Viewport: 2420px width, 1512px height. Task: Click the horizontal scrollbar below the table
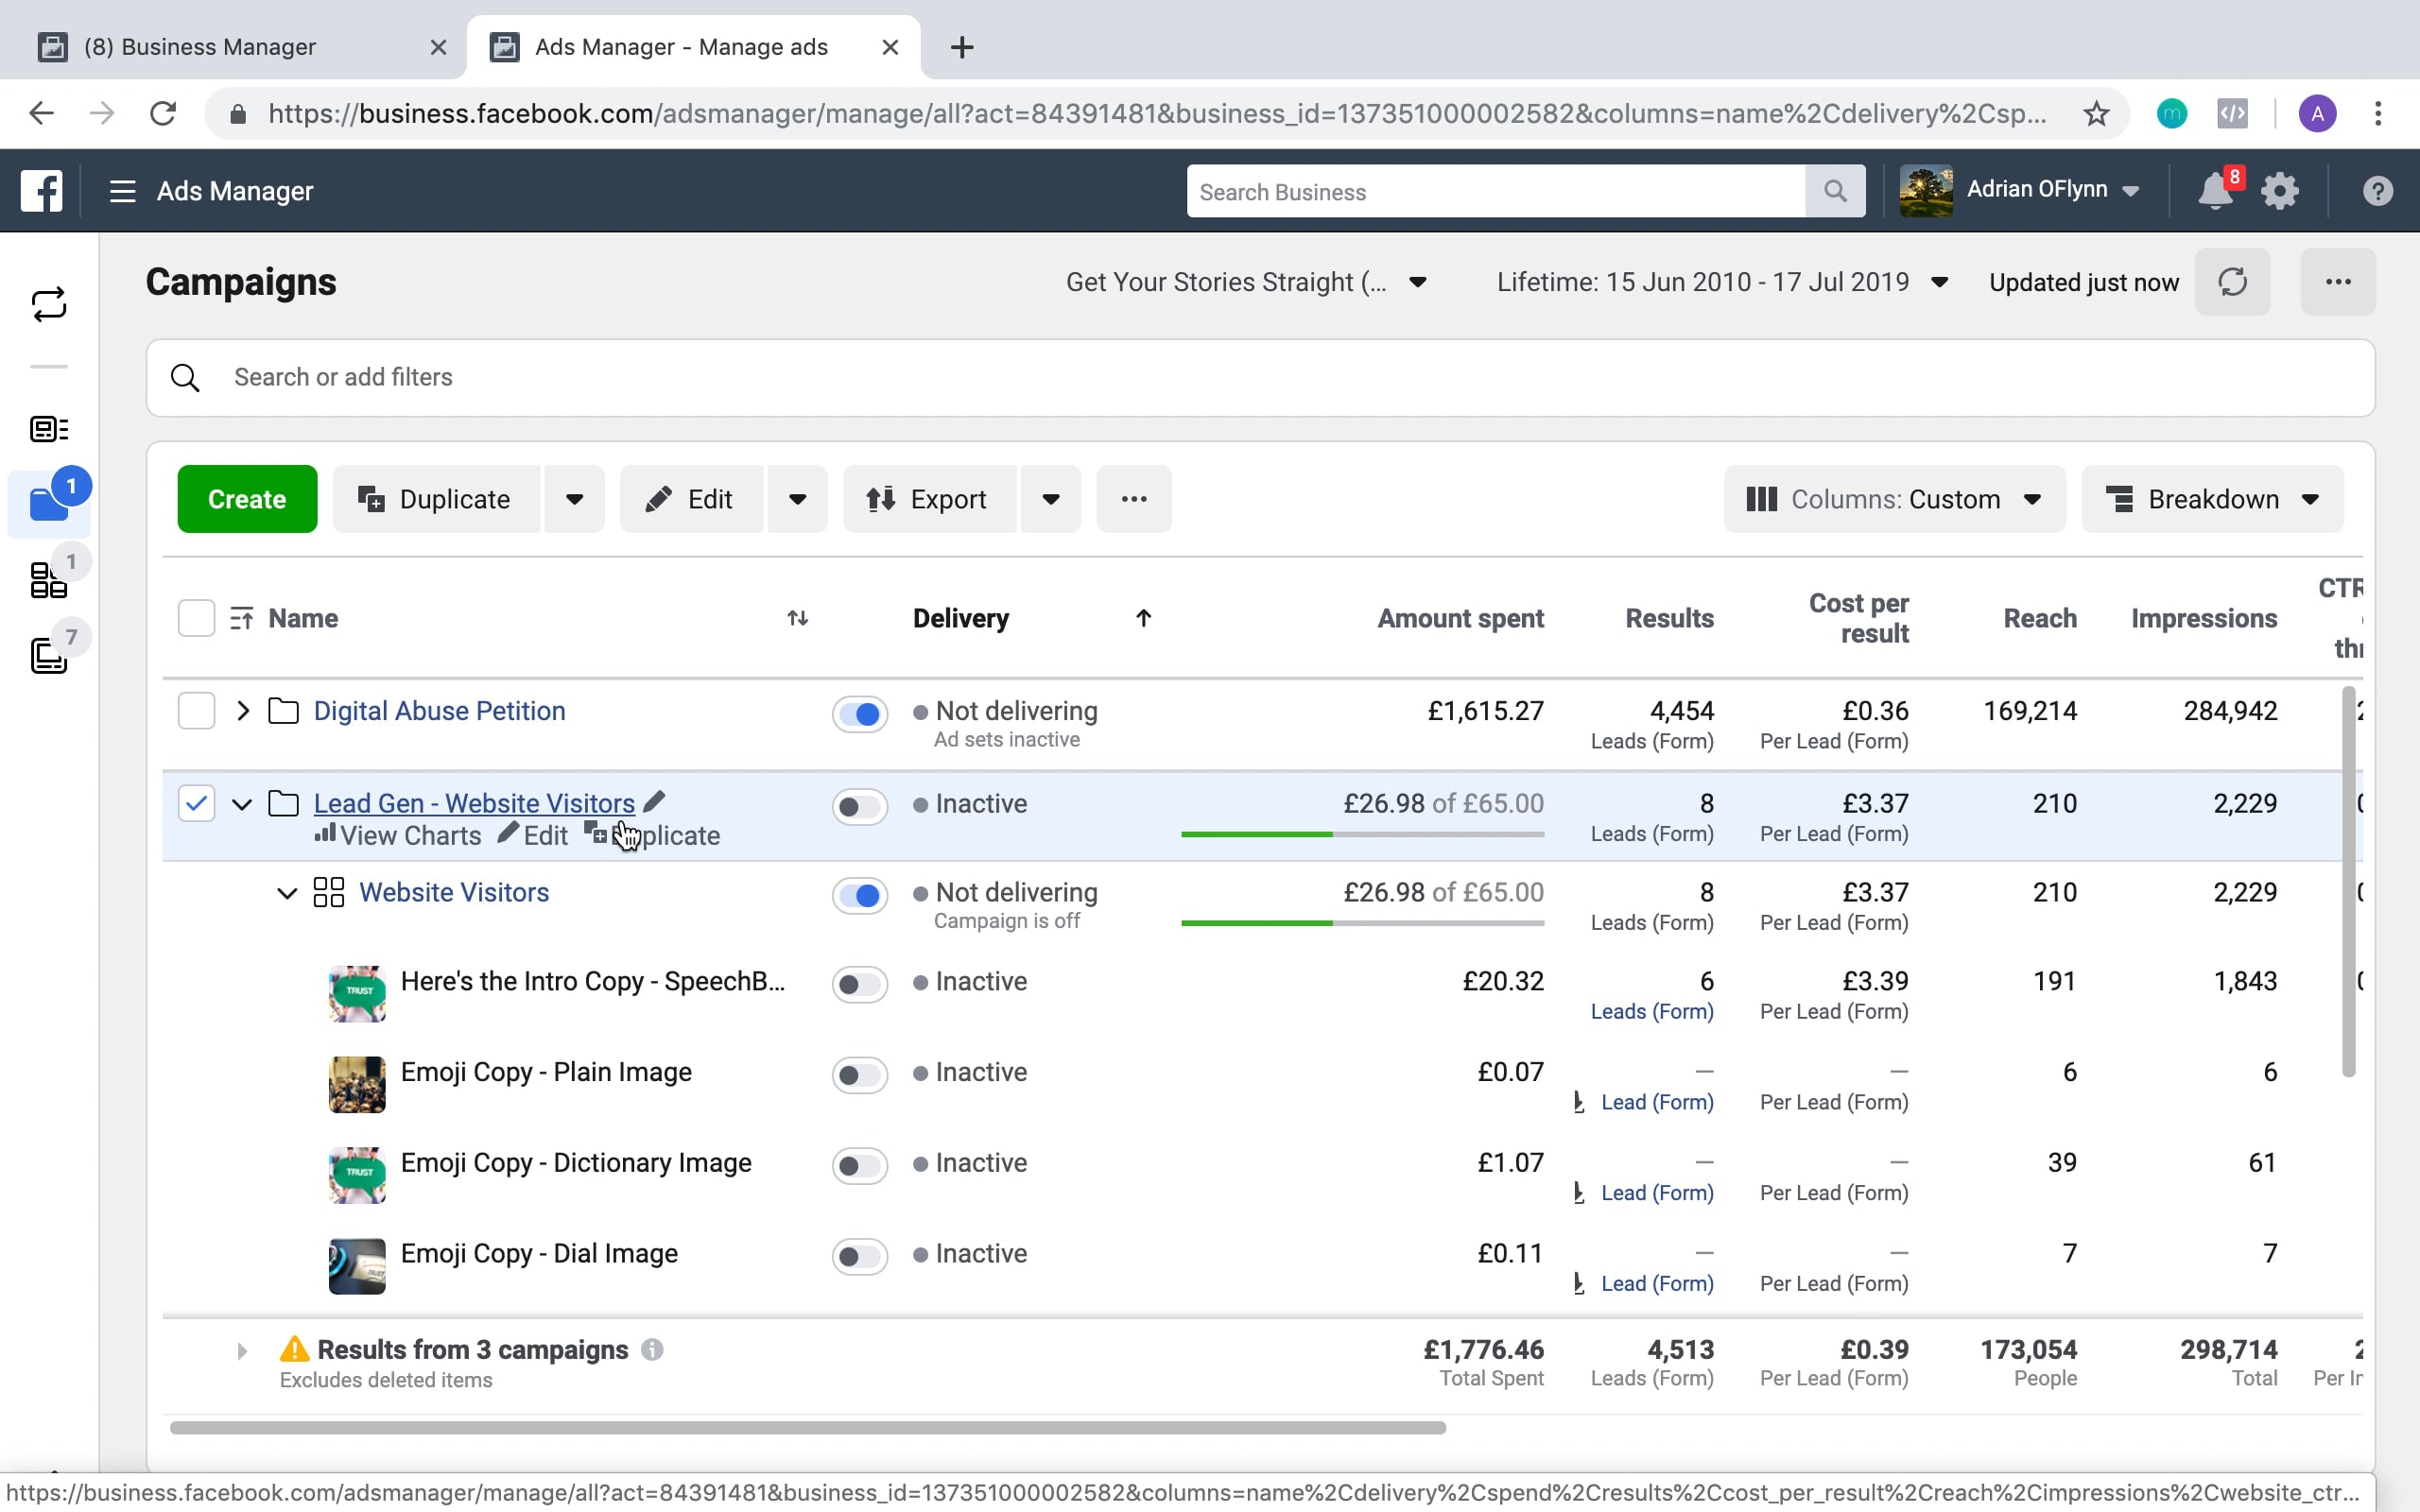coord(806,1428)
